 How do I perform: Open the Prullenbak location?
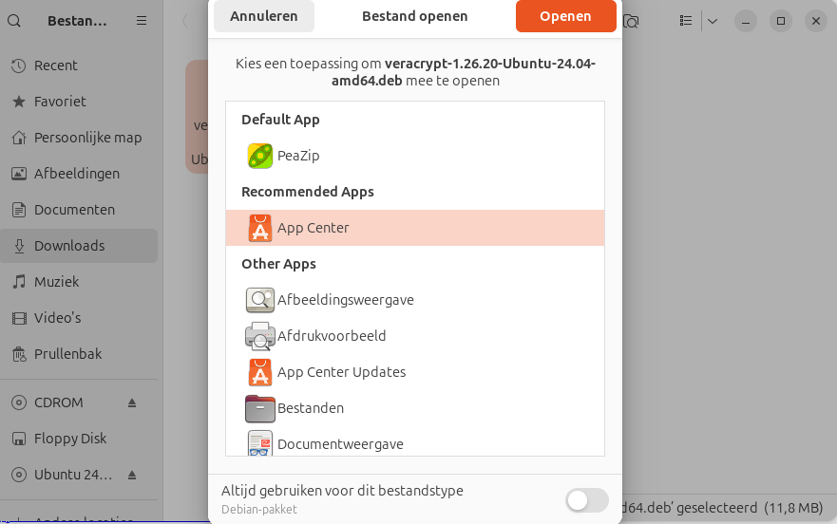[x=67, y=354]
